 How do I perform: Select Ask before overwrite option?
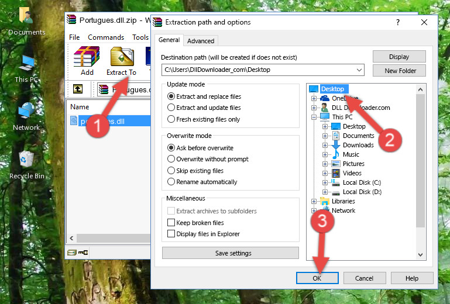click(x=171, y=148)
